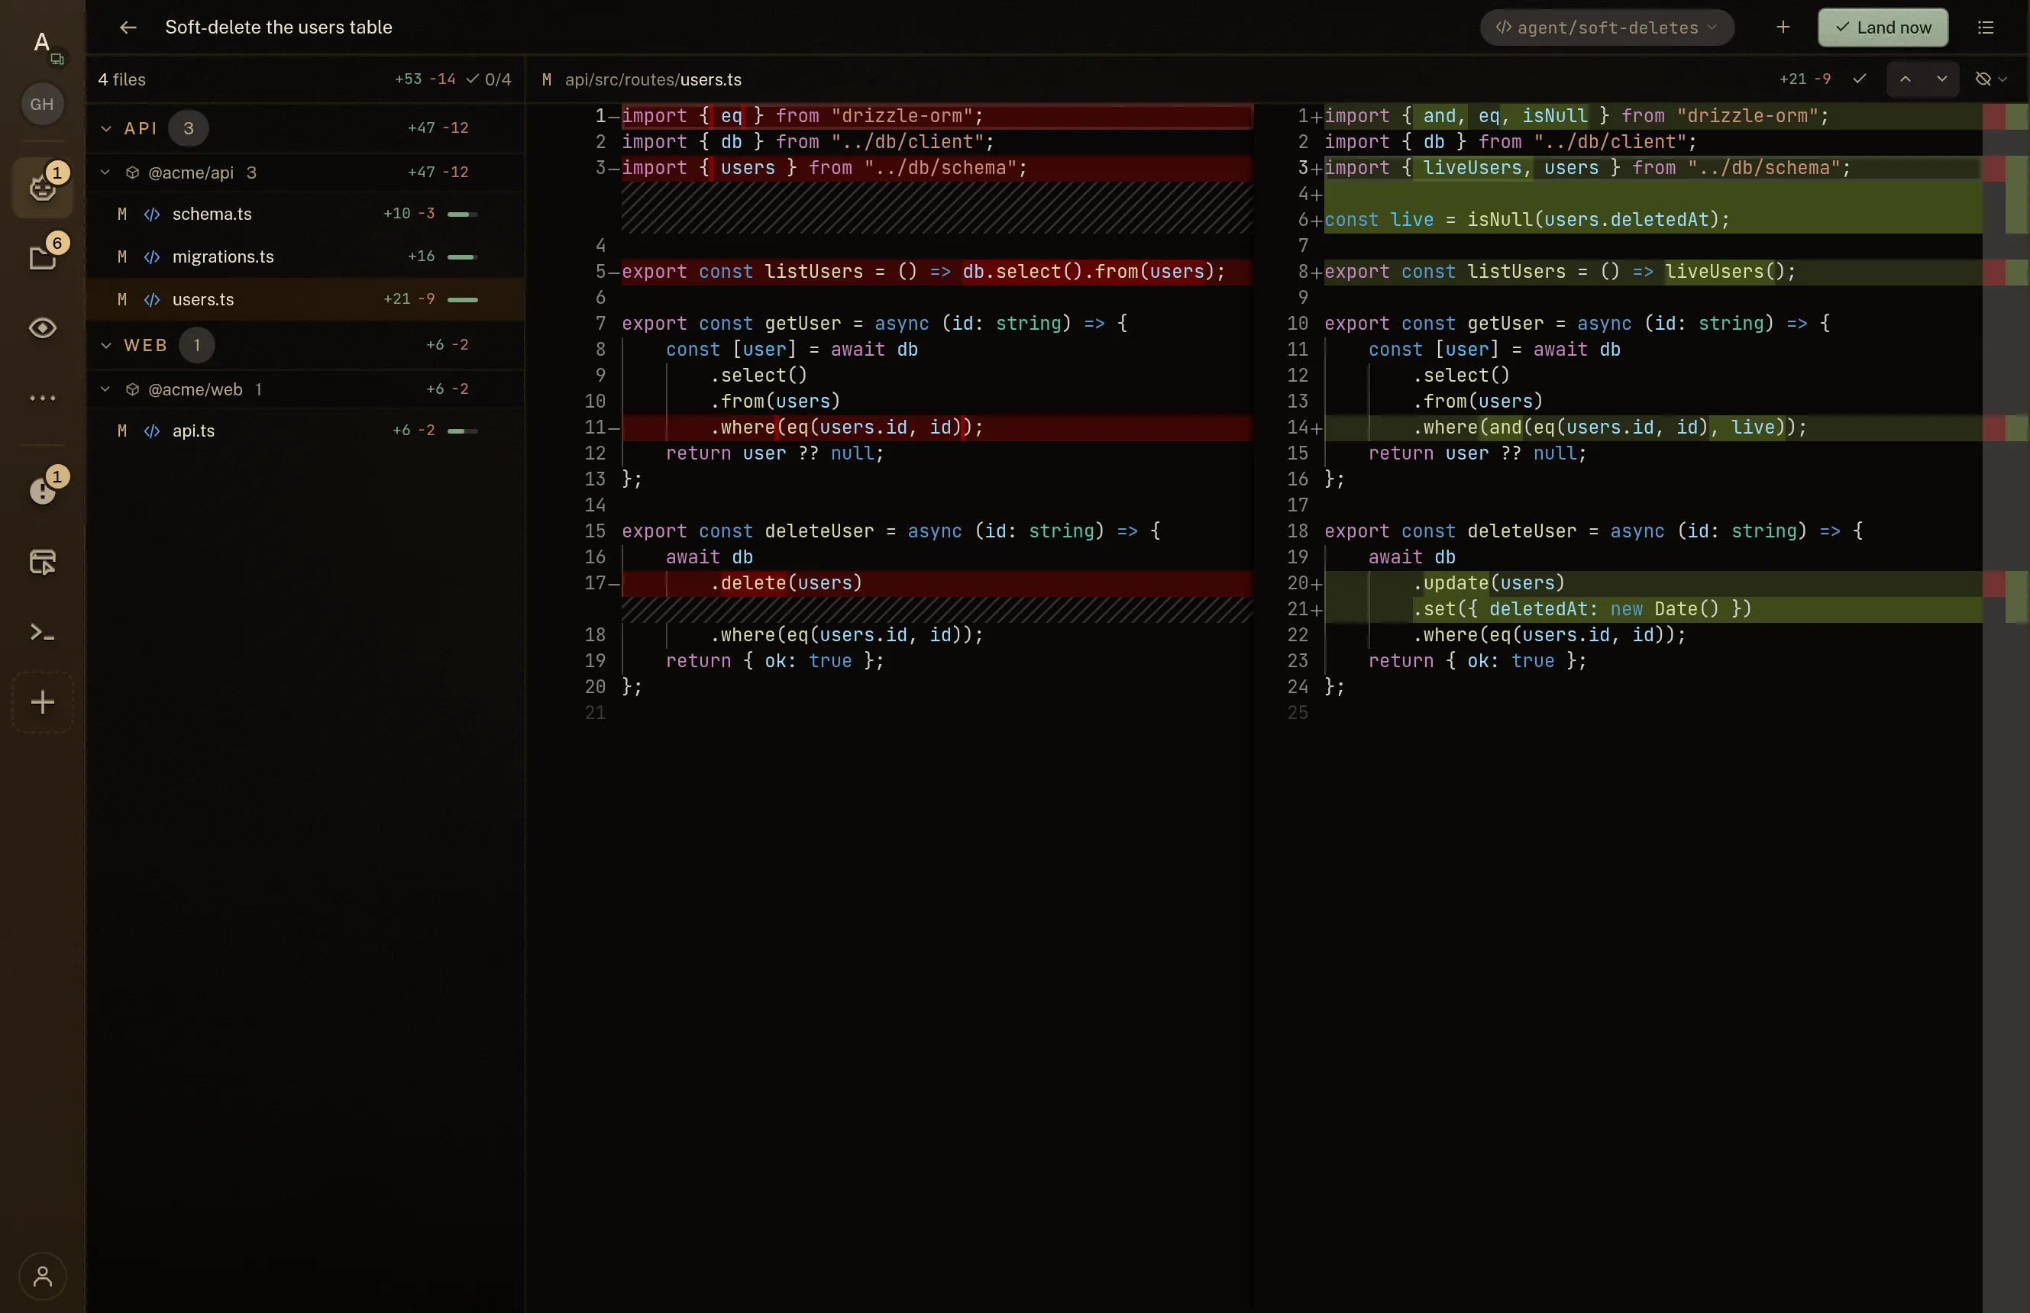
Task: Open the dropdown arrow beside crossed-eye icon
Action: click(2003, 79)
